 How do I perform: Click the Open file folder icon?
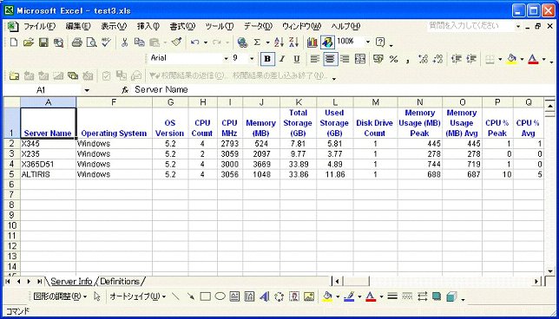point(28,42)
